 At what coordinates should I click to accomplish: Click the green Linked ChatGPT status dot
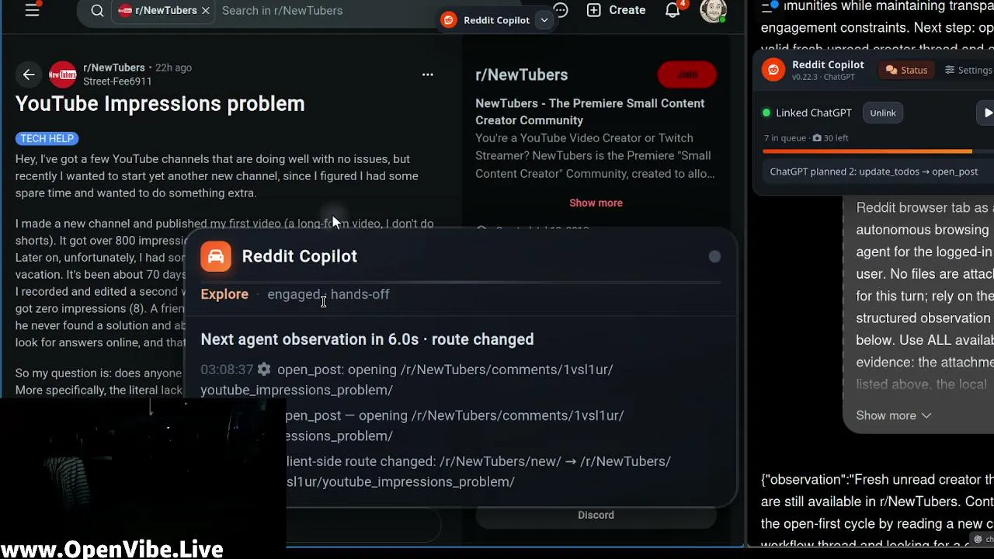766,113
